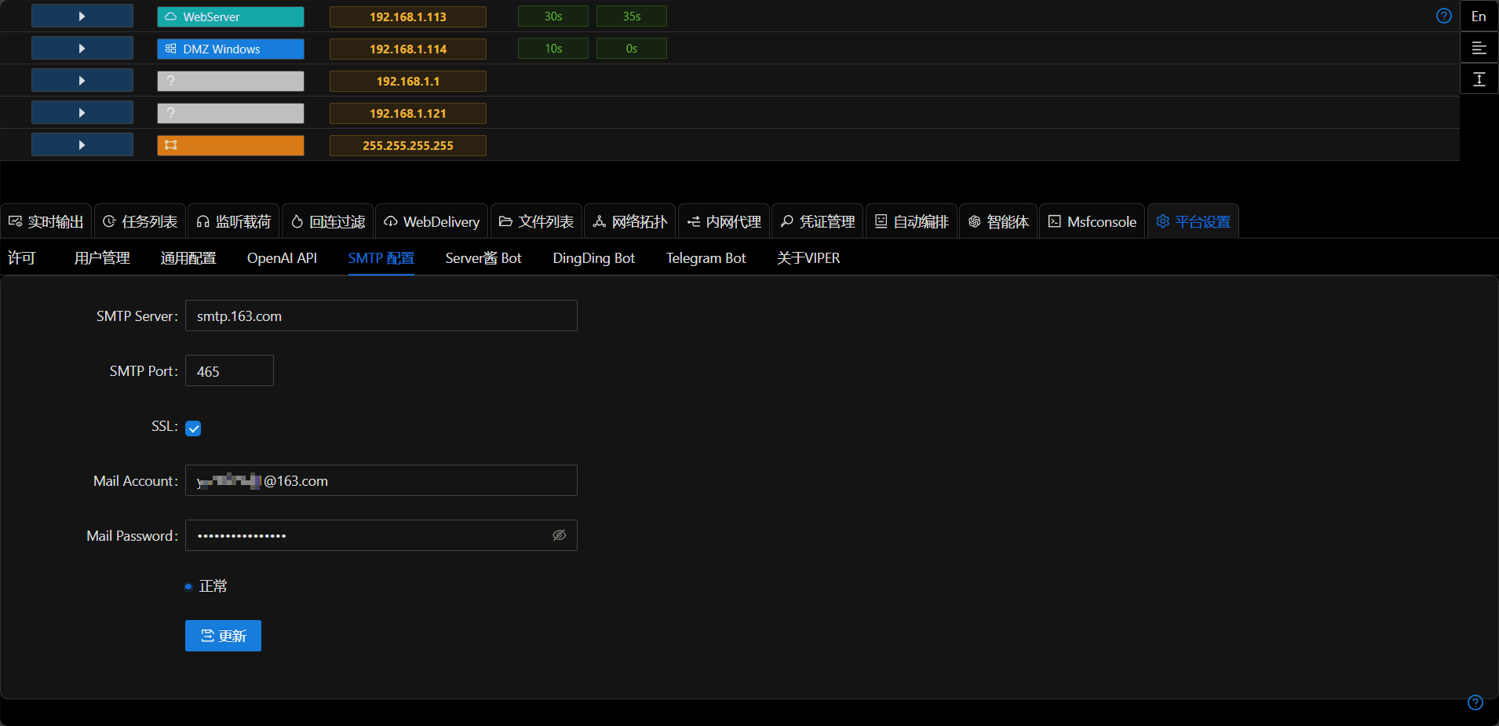Expand the WebServer host row
The image size is (1499, 726).
(82, 16)
